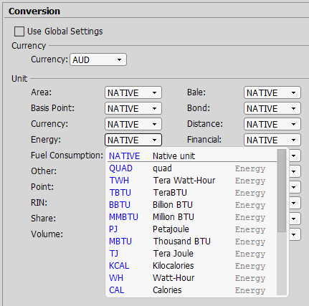
Task: Choose TWH Tera Watt-Hour option
Action: point(192,181)
